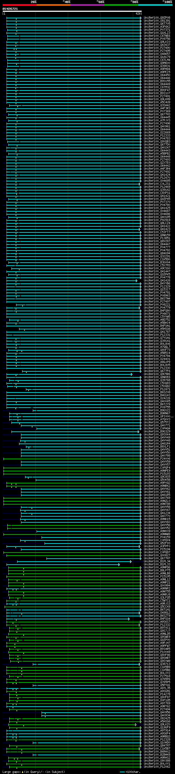Open hit UniRef100_C6TLM4
The width and height of the screenshot is (175, 774).
coord(157,60)
